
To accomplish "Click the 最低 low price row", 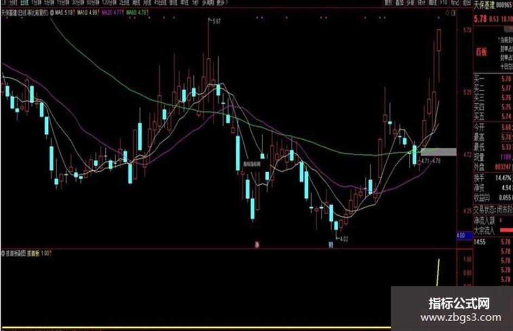I will (493, 147).
